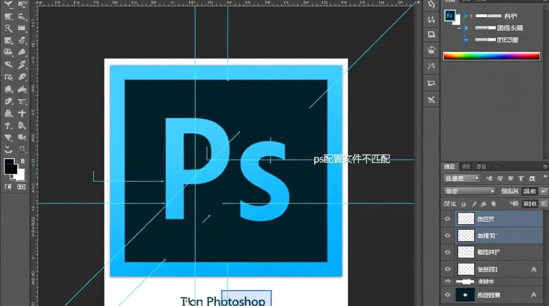The image size is (549, 306).
Task: Hide the topmost selected layer using its eye icon
Action: pyautogui.click(x=448, y=218)
